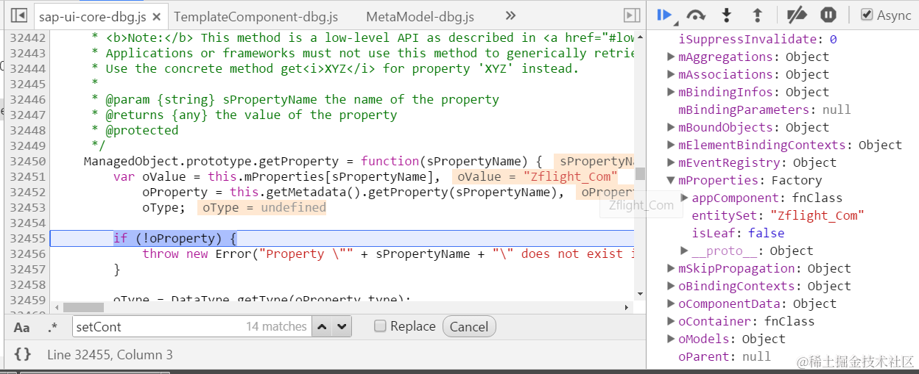Screen dimensions: 919x374
Task: Toggle the debugger sidebar pane icon
Action: tap(631, 15)
